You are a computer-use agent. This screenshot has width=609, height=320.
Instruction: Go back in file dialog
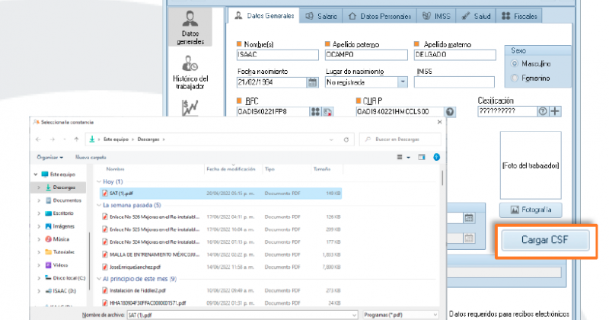pyautogui.click(x=38, y=139)
